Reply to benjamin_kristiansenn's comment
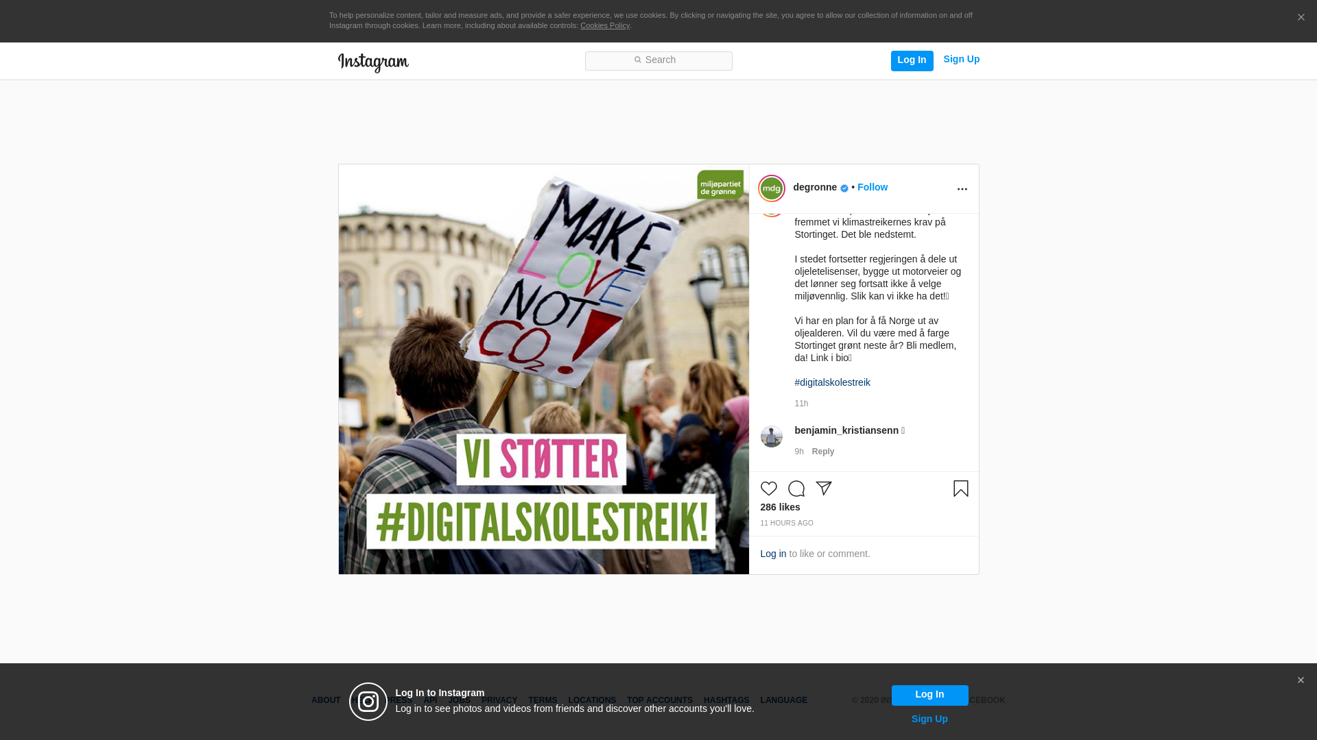Screen dimensions: 1317x740 [x=822, y=452]
